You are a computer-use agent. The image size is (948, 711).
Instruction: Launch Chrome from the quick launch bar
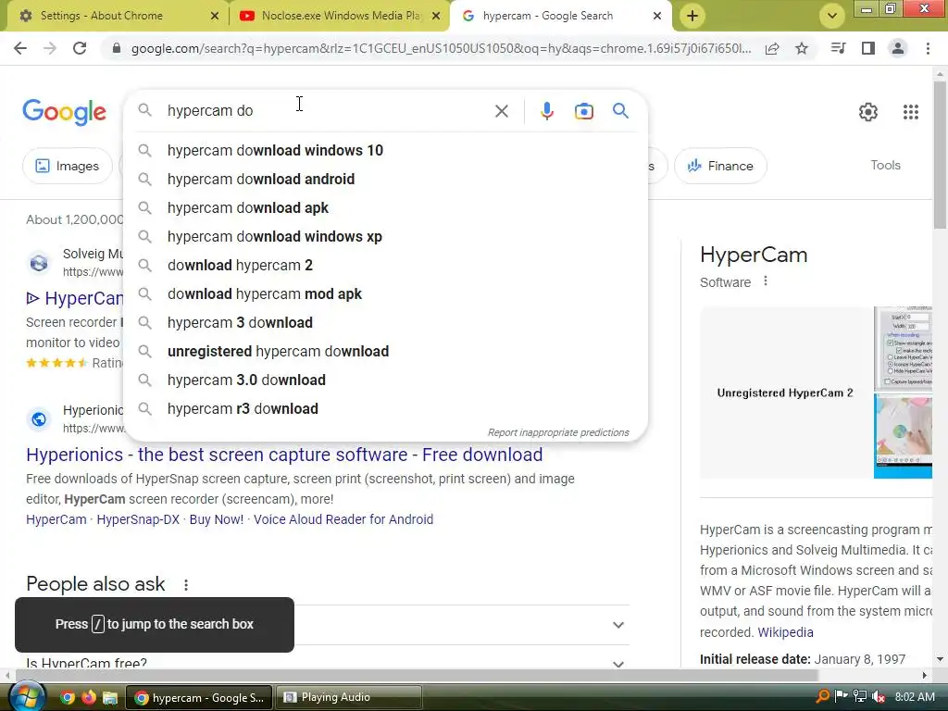point(67,698)
